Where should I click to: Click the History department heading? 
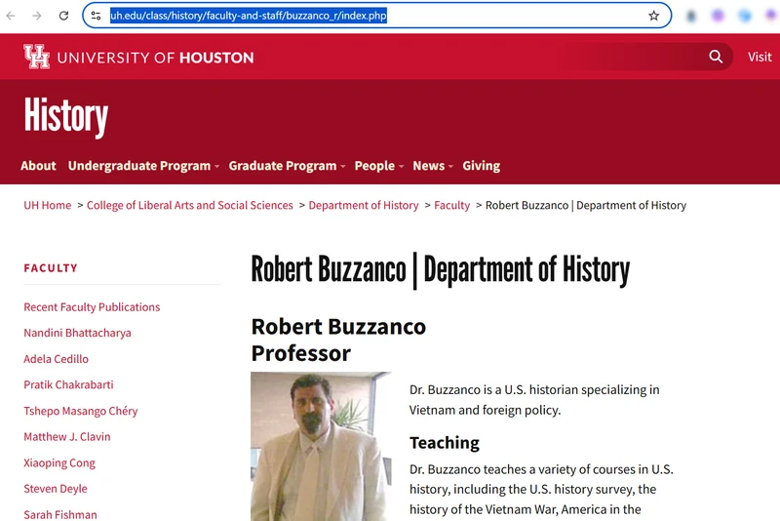point(65,116)
